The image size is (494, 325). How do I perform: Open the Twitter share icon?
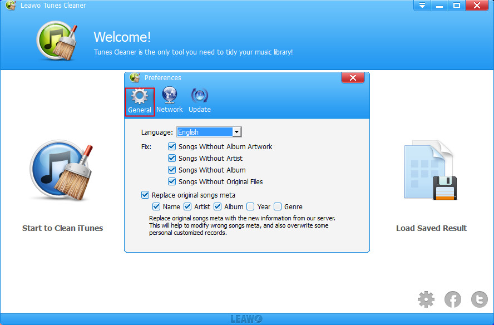pyautogui.click(x=480, y=299)
